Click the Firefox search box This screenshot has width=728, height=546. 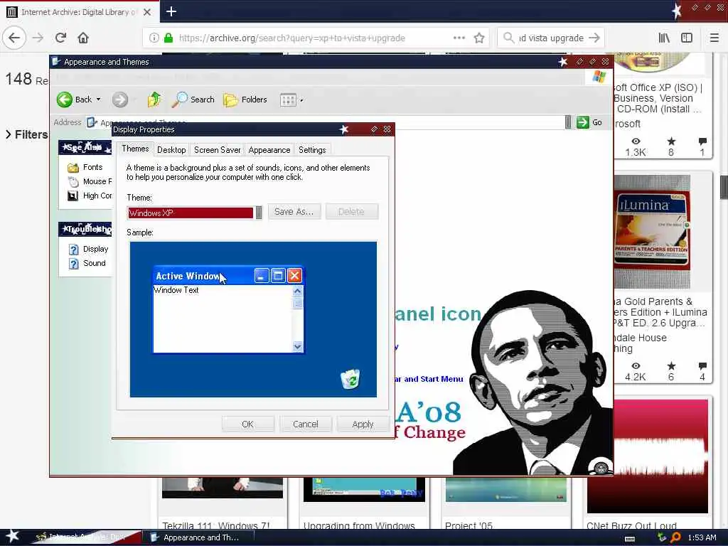coord(551,38)
